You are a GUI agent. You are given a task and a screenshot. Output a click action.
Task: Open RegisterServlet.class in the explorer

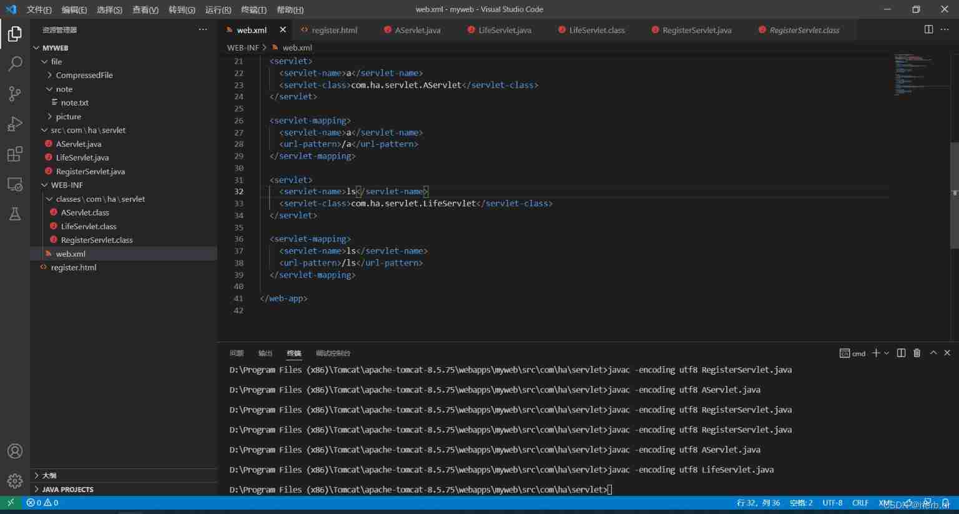[97, 240]
